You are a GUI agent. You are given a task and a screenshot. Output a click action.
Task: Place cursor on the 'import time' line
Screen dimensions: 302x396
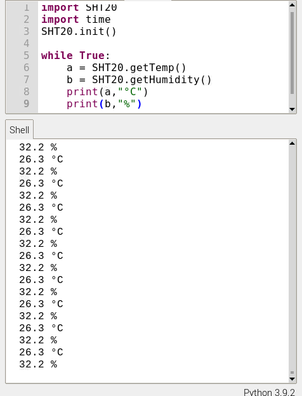(x=75, y=20)
